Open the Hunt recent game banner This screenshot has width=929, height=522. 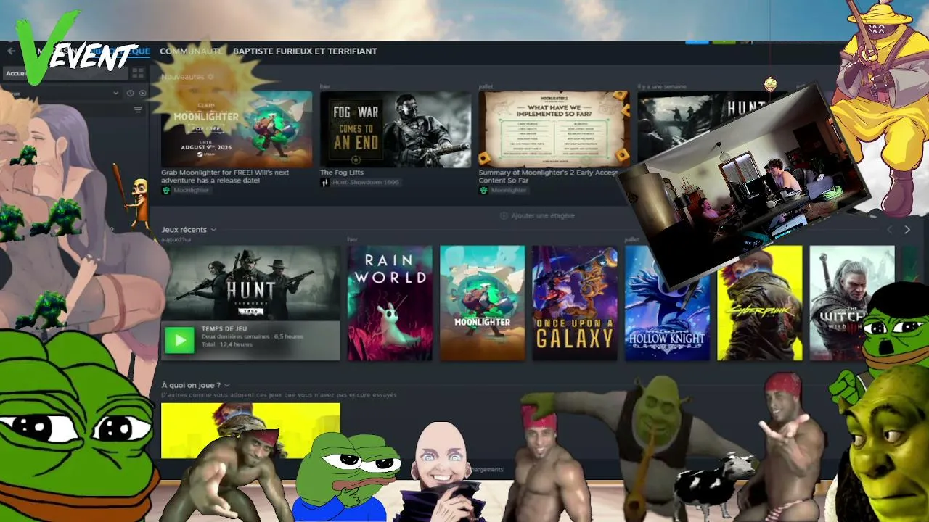[250, 283]
